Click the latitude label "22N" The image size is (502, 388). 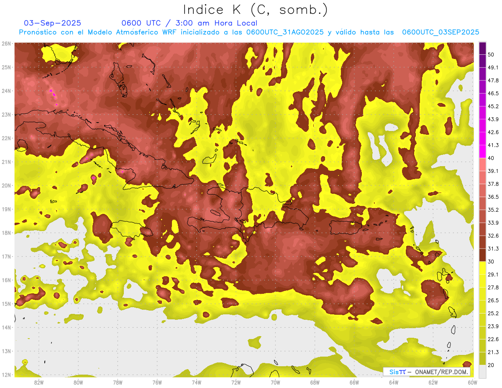(6, 138)
